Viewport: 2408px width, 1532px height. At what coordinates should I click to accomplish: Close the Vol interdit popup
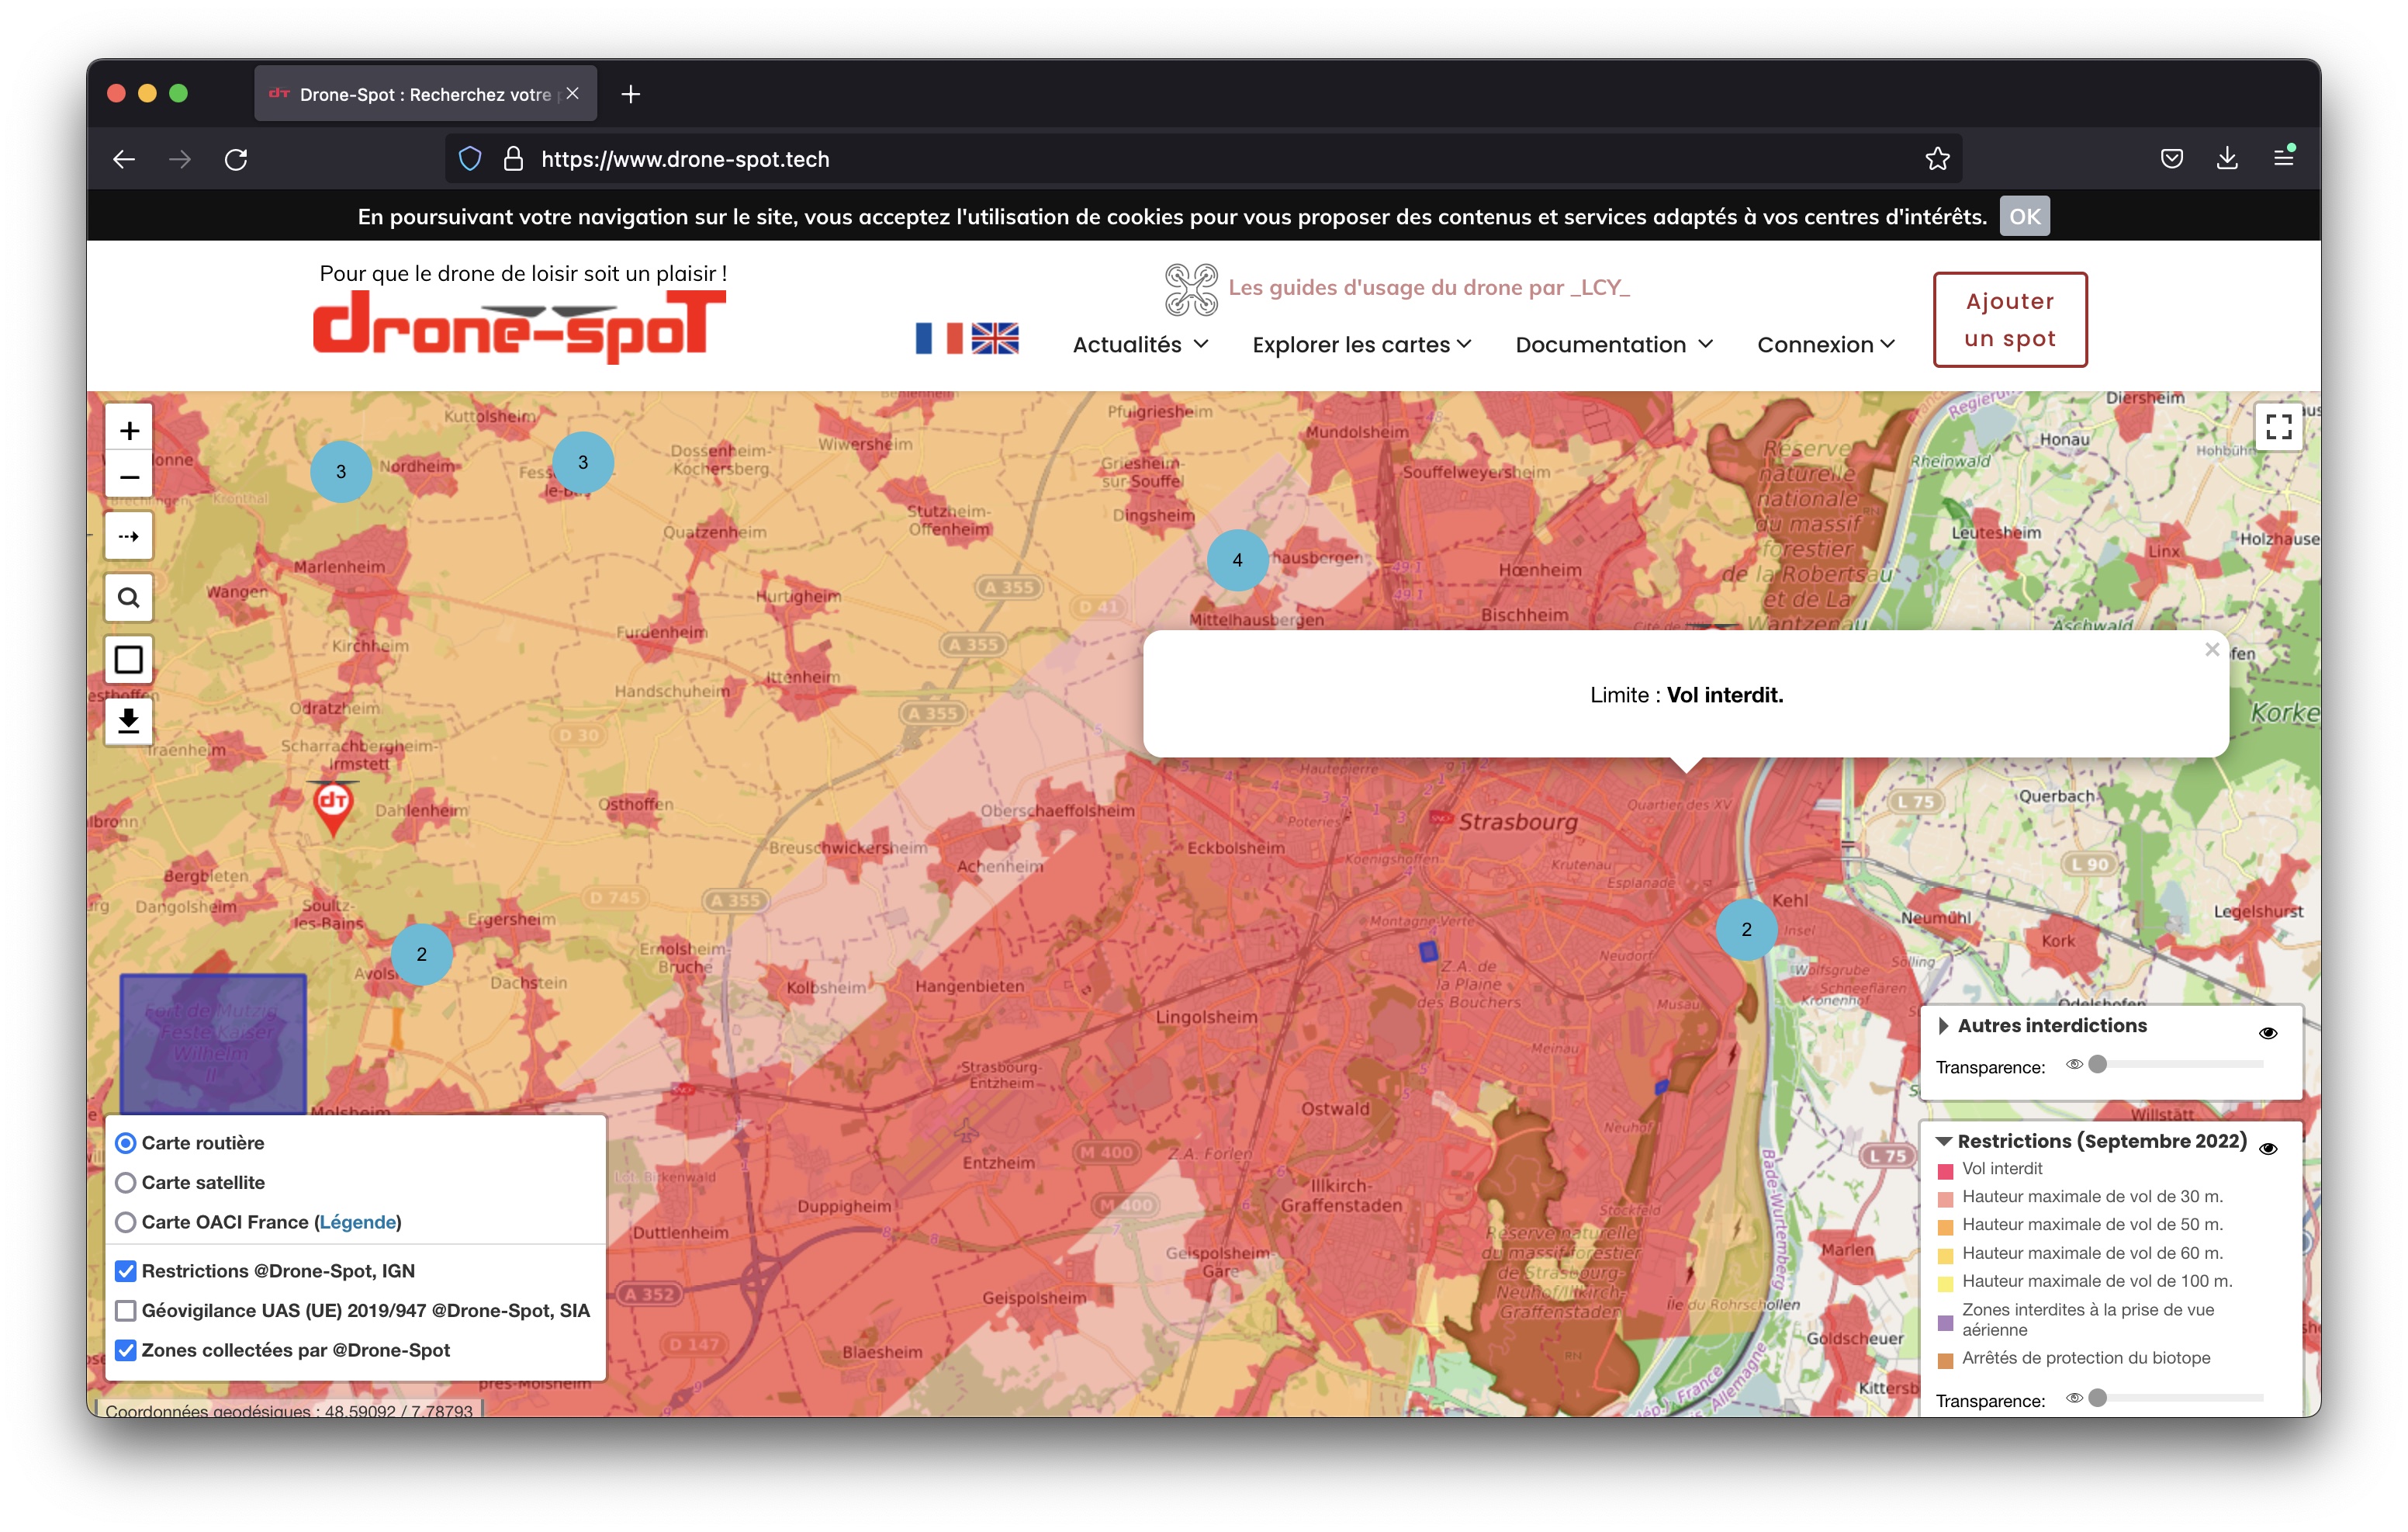coord(2212,650)
